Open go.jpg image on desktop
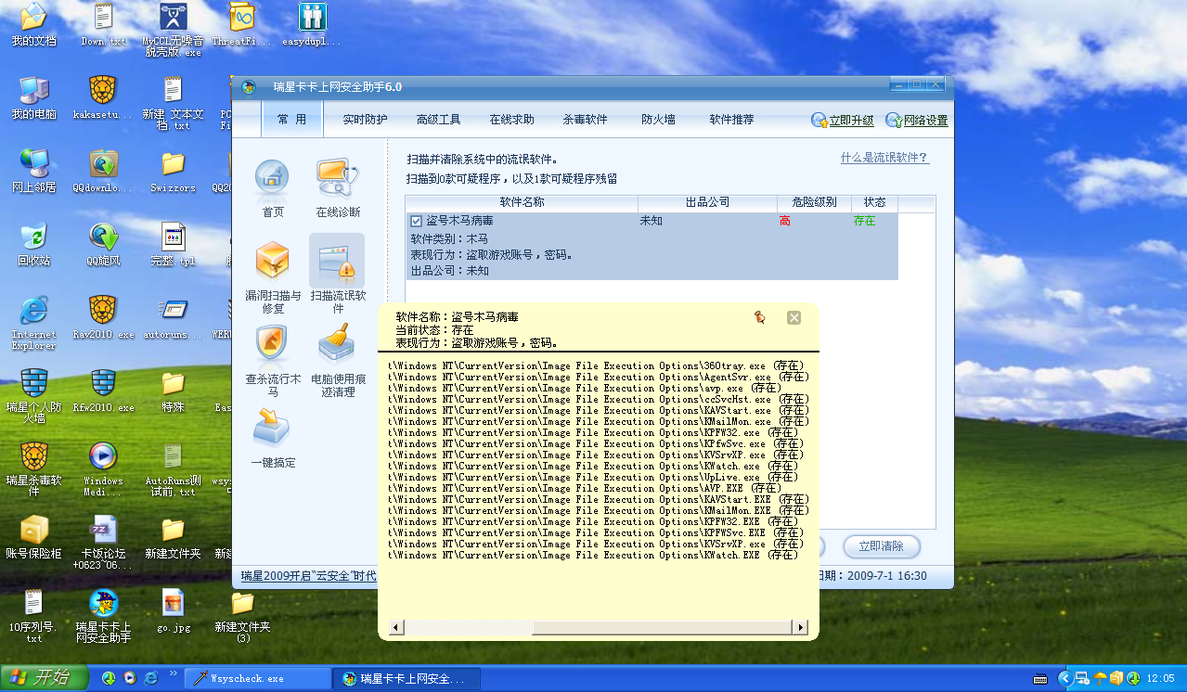The width and height of the screenshot is (1187, 692). pos(173,609)
